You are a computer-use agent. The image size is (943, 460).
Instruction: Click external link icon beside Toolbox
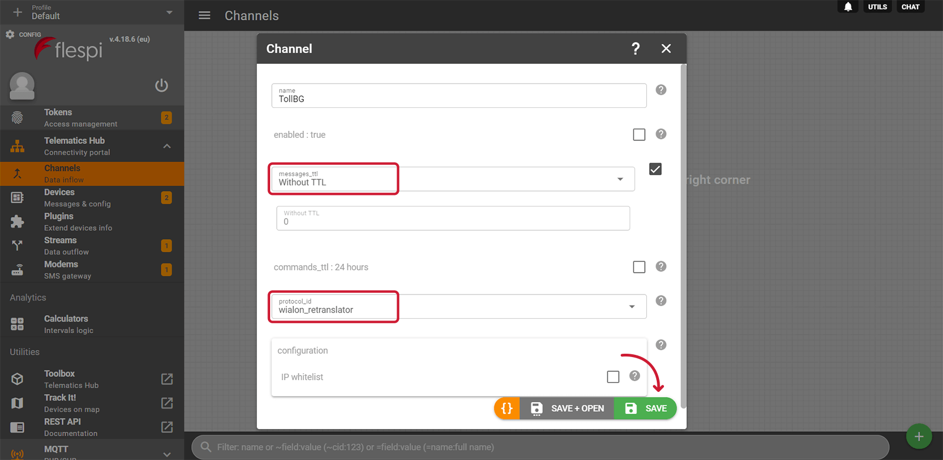pos(167,379)
